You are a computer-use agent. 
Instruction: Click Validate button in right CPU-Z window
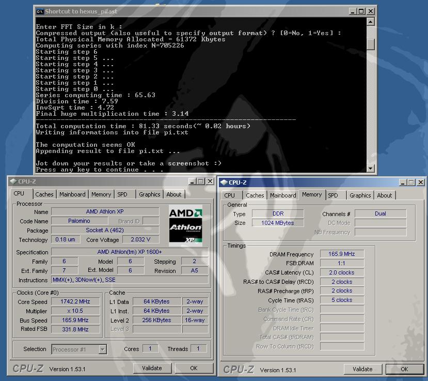[x=362, y=369]
